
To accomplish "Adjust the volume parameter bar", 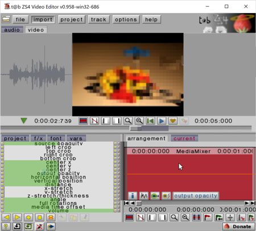I will [59, 211].
